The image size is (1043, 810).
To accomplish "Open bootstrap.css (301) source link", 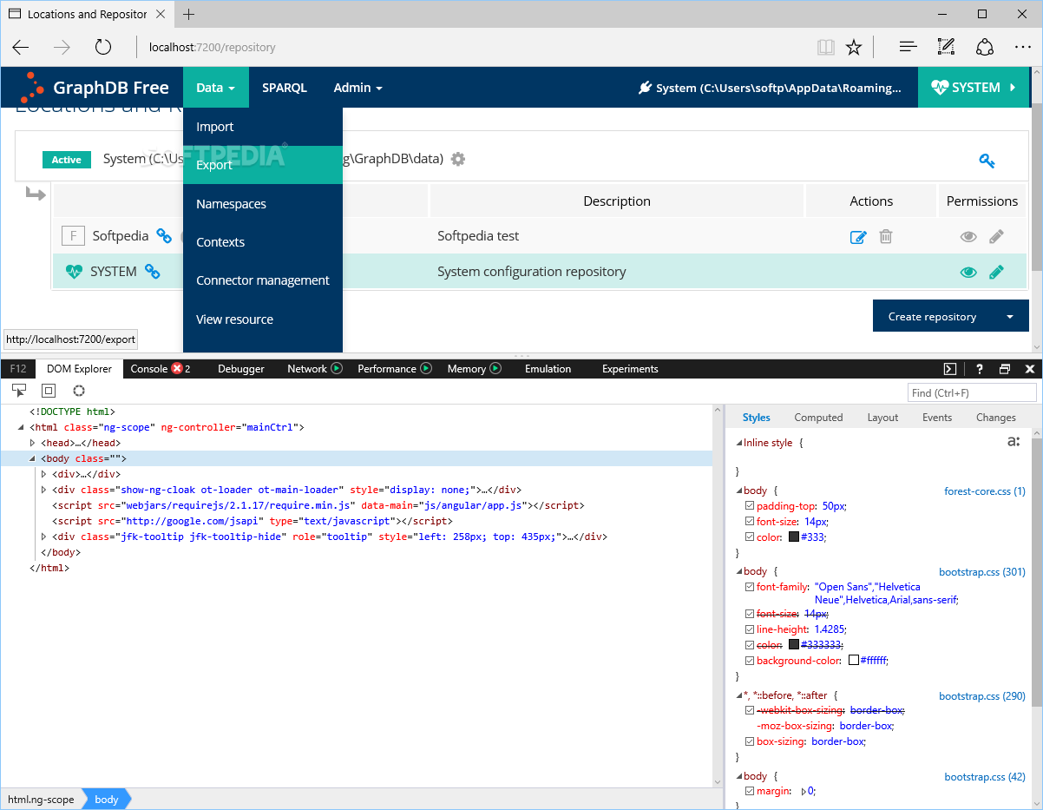I will click(982, 572).
